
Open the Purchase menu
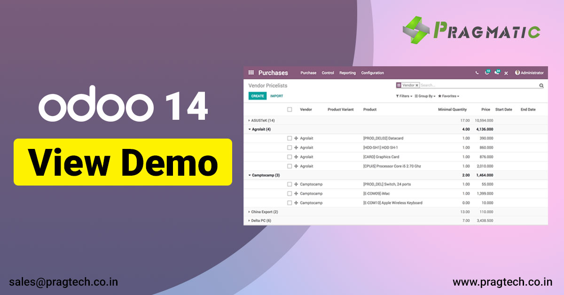[308, 73]
